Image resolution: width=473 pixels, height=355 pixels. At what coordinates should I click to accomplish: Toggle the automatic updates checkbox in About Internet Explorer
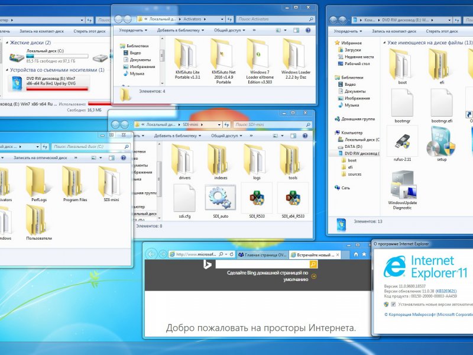click(393, 304)
